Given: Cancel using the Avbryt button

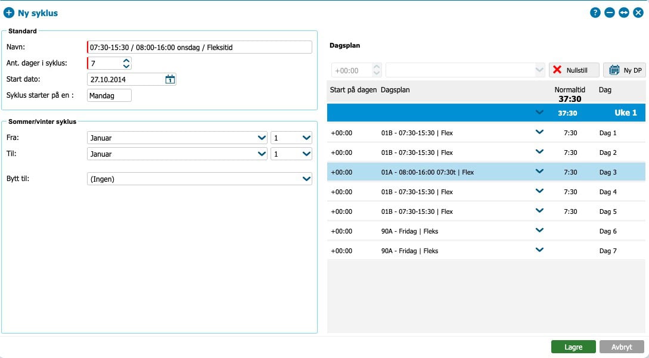Looking at the screenshot, I should [622, 347].
